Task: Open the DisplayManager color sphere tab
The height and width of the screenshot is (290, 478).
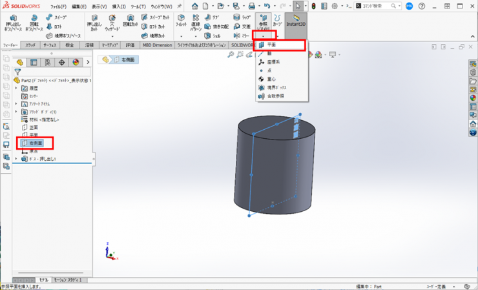Action: 76,63
